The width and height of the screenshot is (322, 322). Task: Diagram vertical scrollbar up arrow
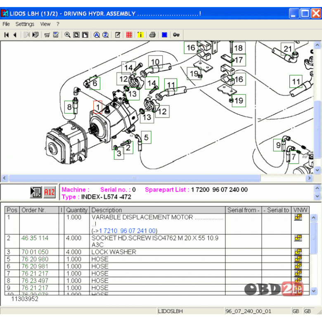click(x=317, y=45)
